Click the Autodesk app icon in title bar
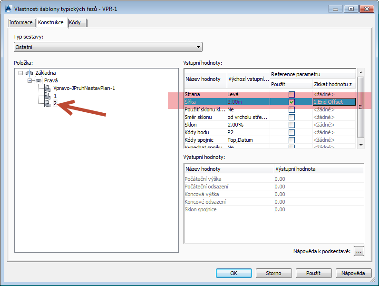Image resolution: width=379 pixels, height=286 pixels. point(7,9)
